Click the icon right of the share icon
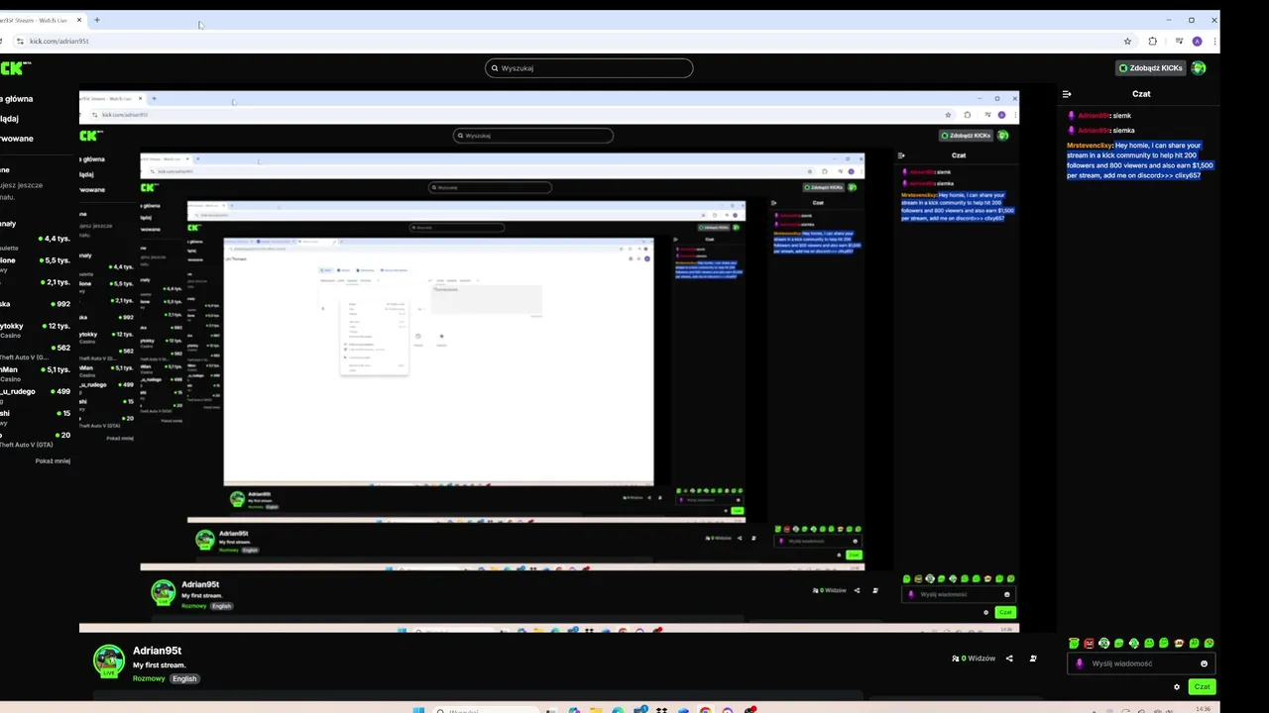 click(1033, 659)
